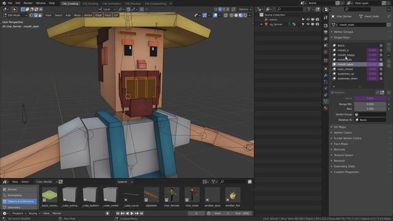Image resolution: width=393 pixels, height=221 pixels.
Task: Open the Local transform orientation dropdown
Action: [x=107, y=9]
